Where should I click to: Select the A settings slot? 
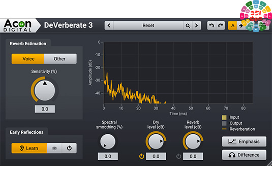[232, 25]
